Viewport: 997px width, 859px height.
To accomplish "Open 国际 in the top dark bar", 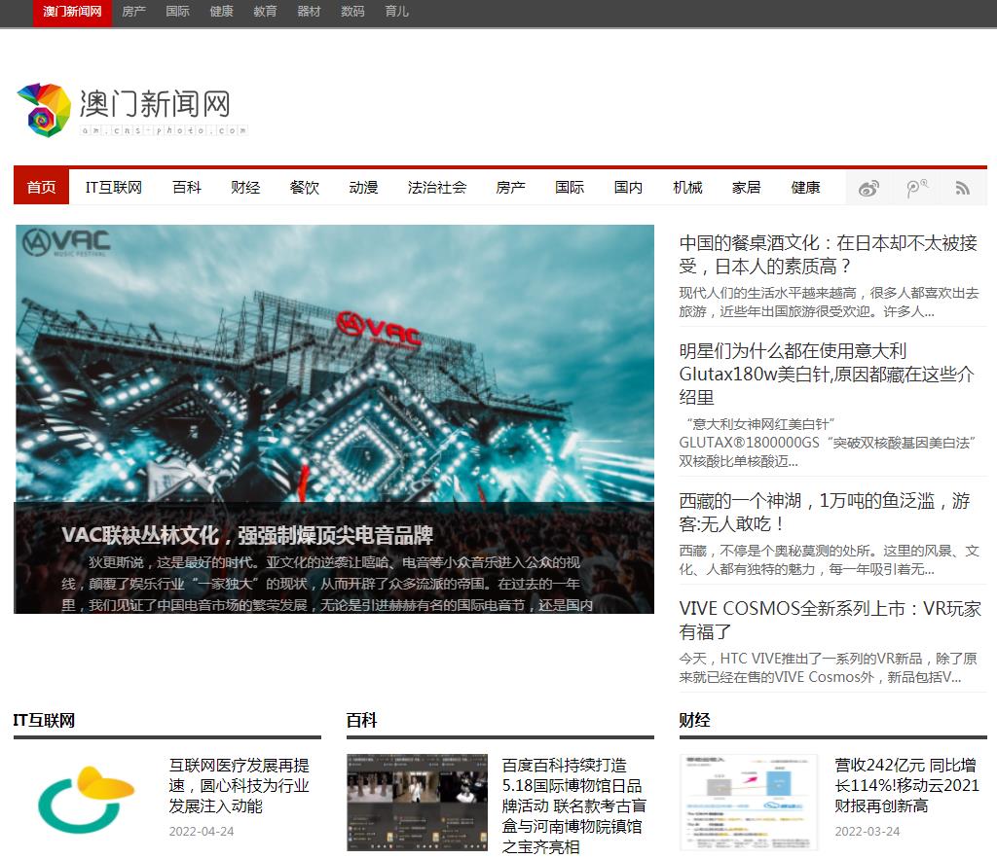I will pyautogui.click(x=177, y=12).
